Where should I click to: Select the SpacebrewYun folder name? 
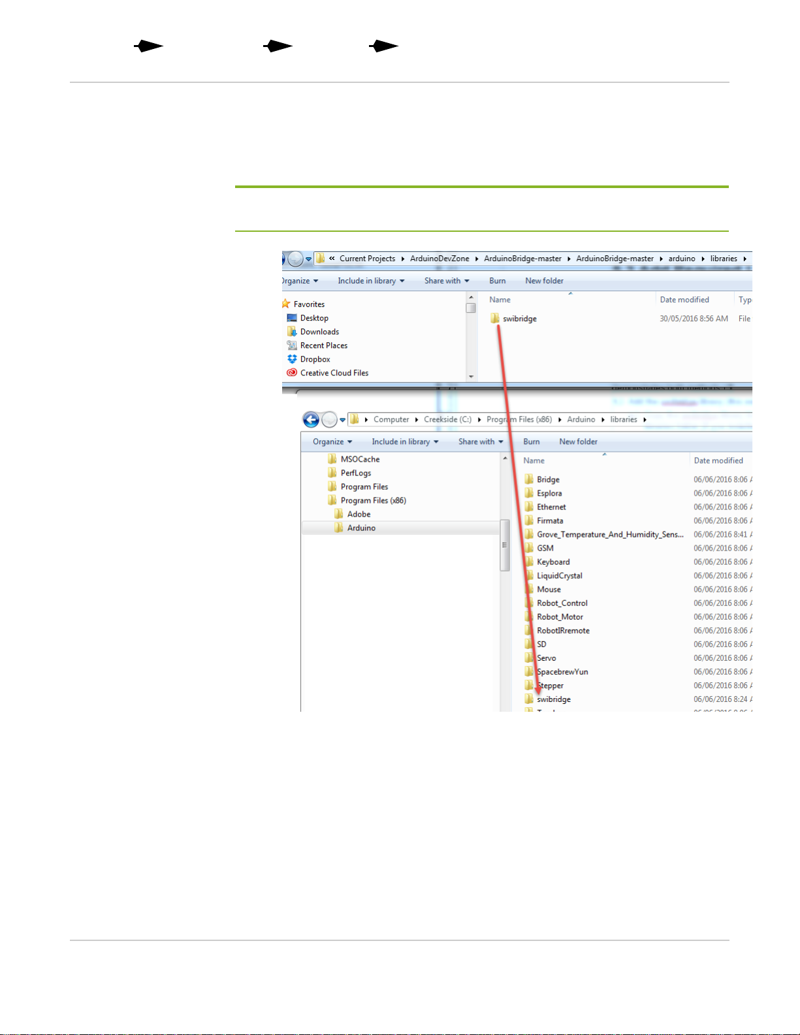(x=562, y=671)
